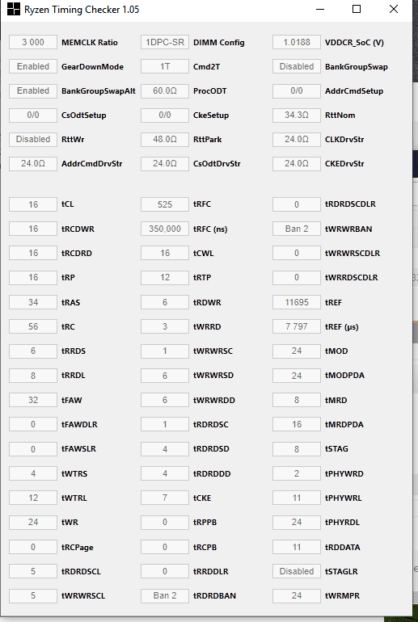Viewport: 418px width, 622px height.
Task: Click the tMOD value field
Action: (297, 351)
